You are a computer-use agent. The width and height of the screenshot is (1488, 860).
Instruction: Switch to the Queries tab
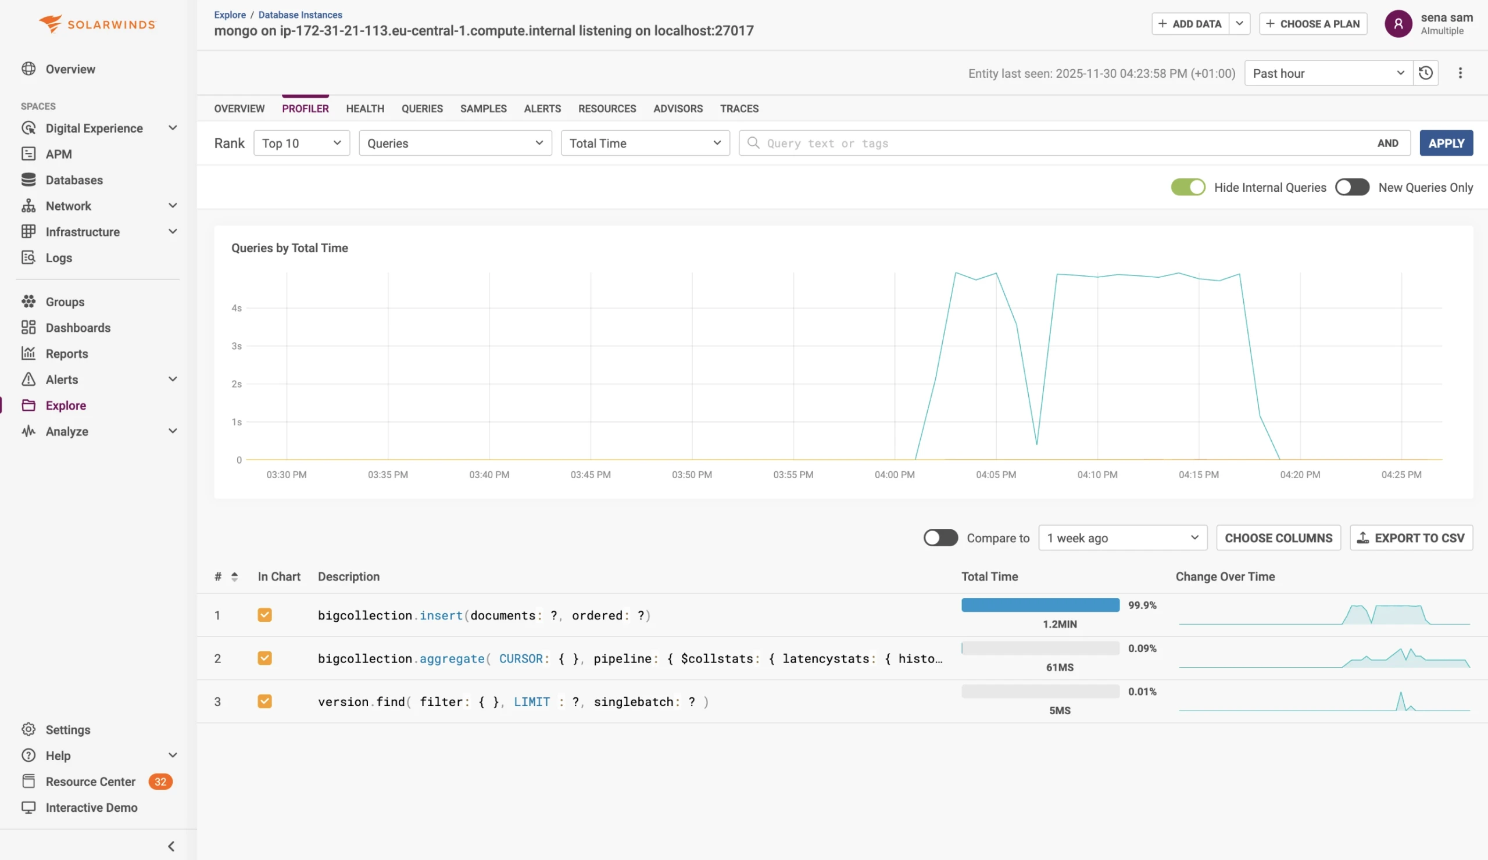(422, 109)
